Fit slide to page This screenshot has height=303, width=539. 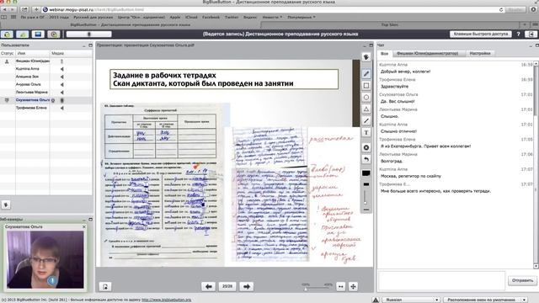click(353, 286)
